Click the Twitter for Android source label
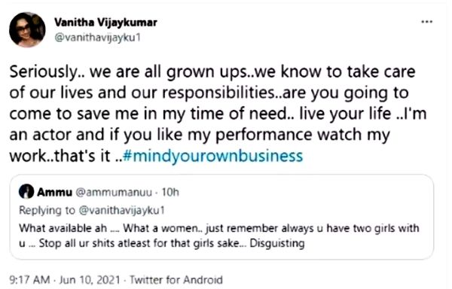The width and height of the screenshot is (452, 289). pyautogui.click(x=176, y=280)
